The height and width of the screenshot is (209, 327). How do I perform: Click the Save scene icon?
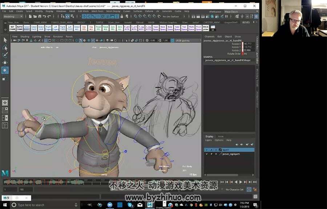coord(39,16)
